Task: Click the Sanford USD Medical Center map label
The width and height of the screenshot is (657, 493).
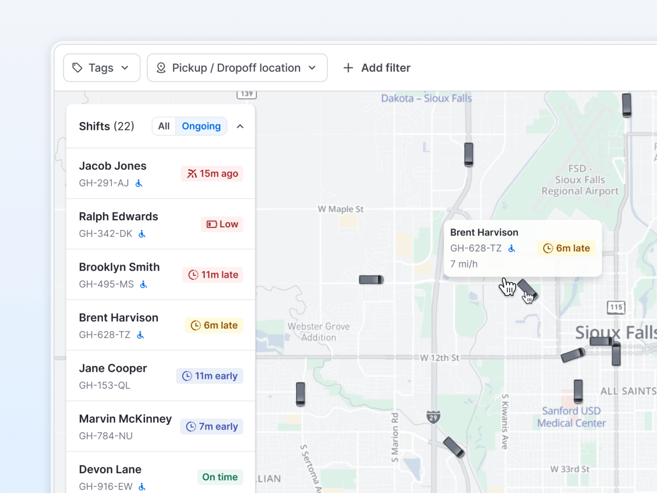Action: tap(572, 417)
